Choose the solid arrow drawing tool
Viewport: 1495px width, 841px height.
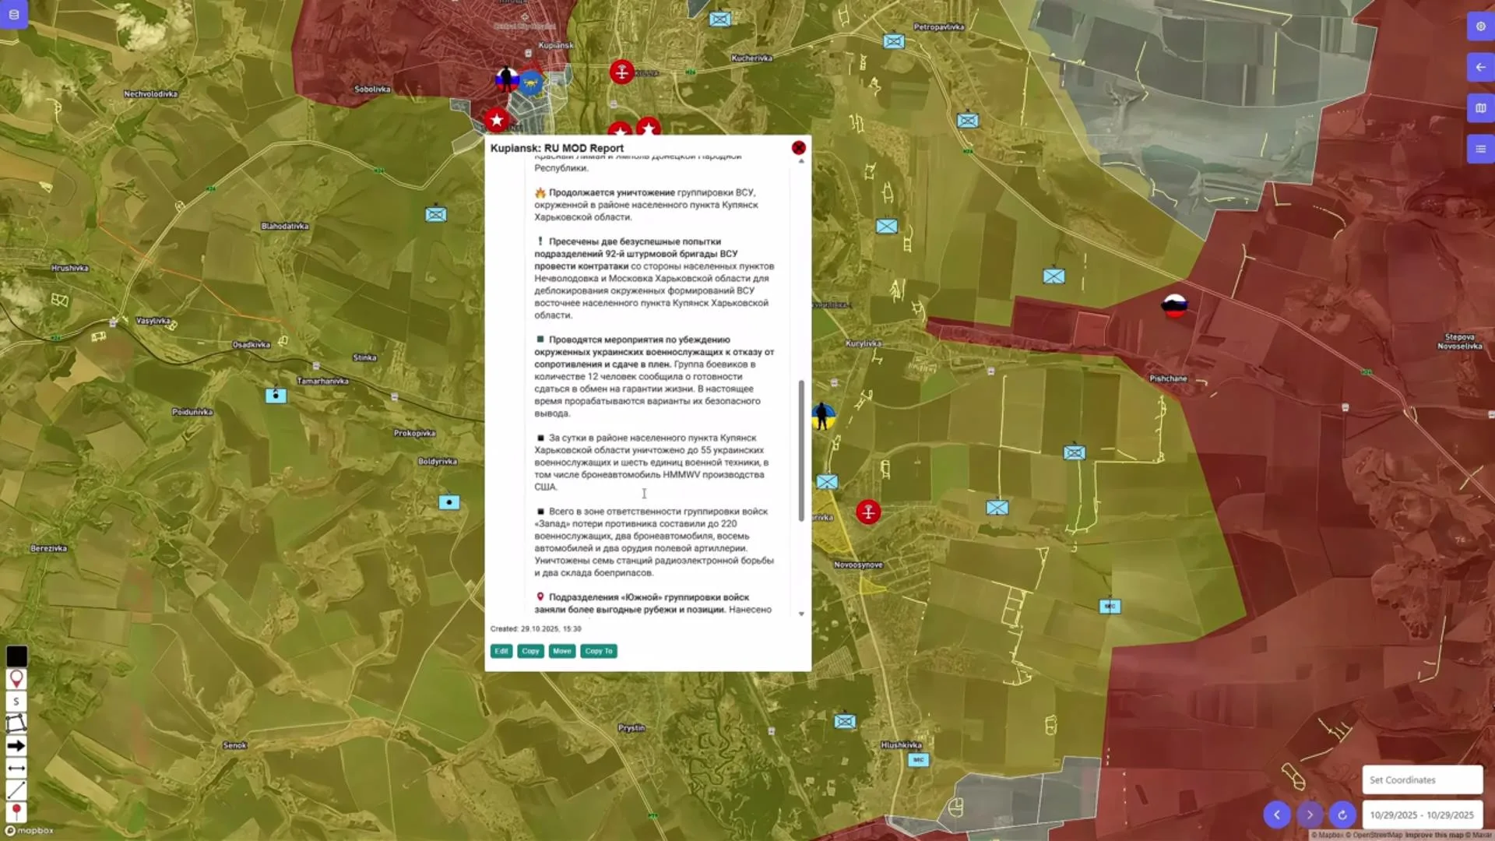click(16, 746)
